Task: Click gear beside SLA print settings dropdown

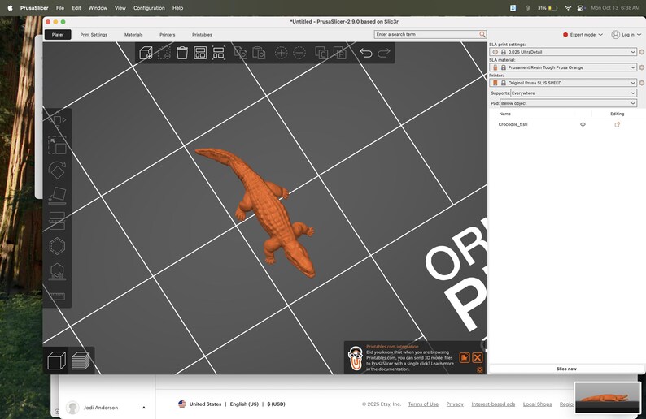Action: (641, 52)
